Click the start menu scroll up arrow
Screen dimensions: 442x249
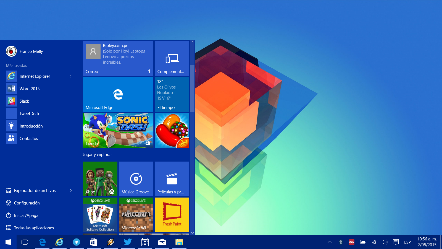pyautogui.click(x=193, y=42)
